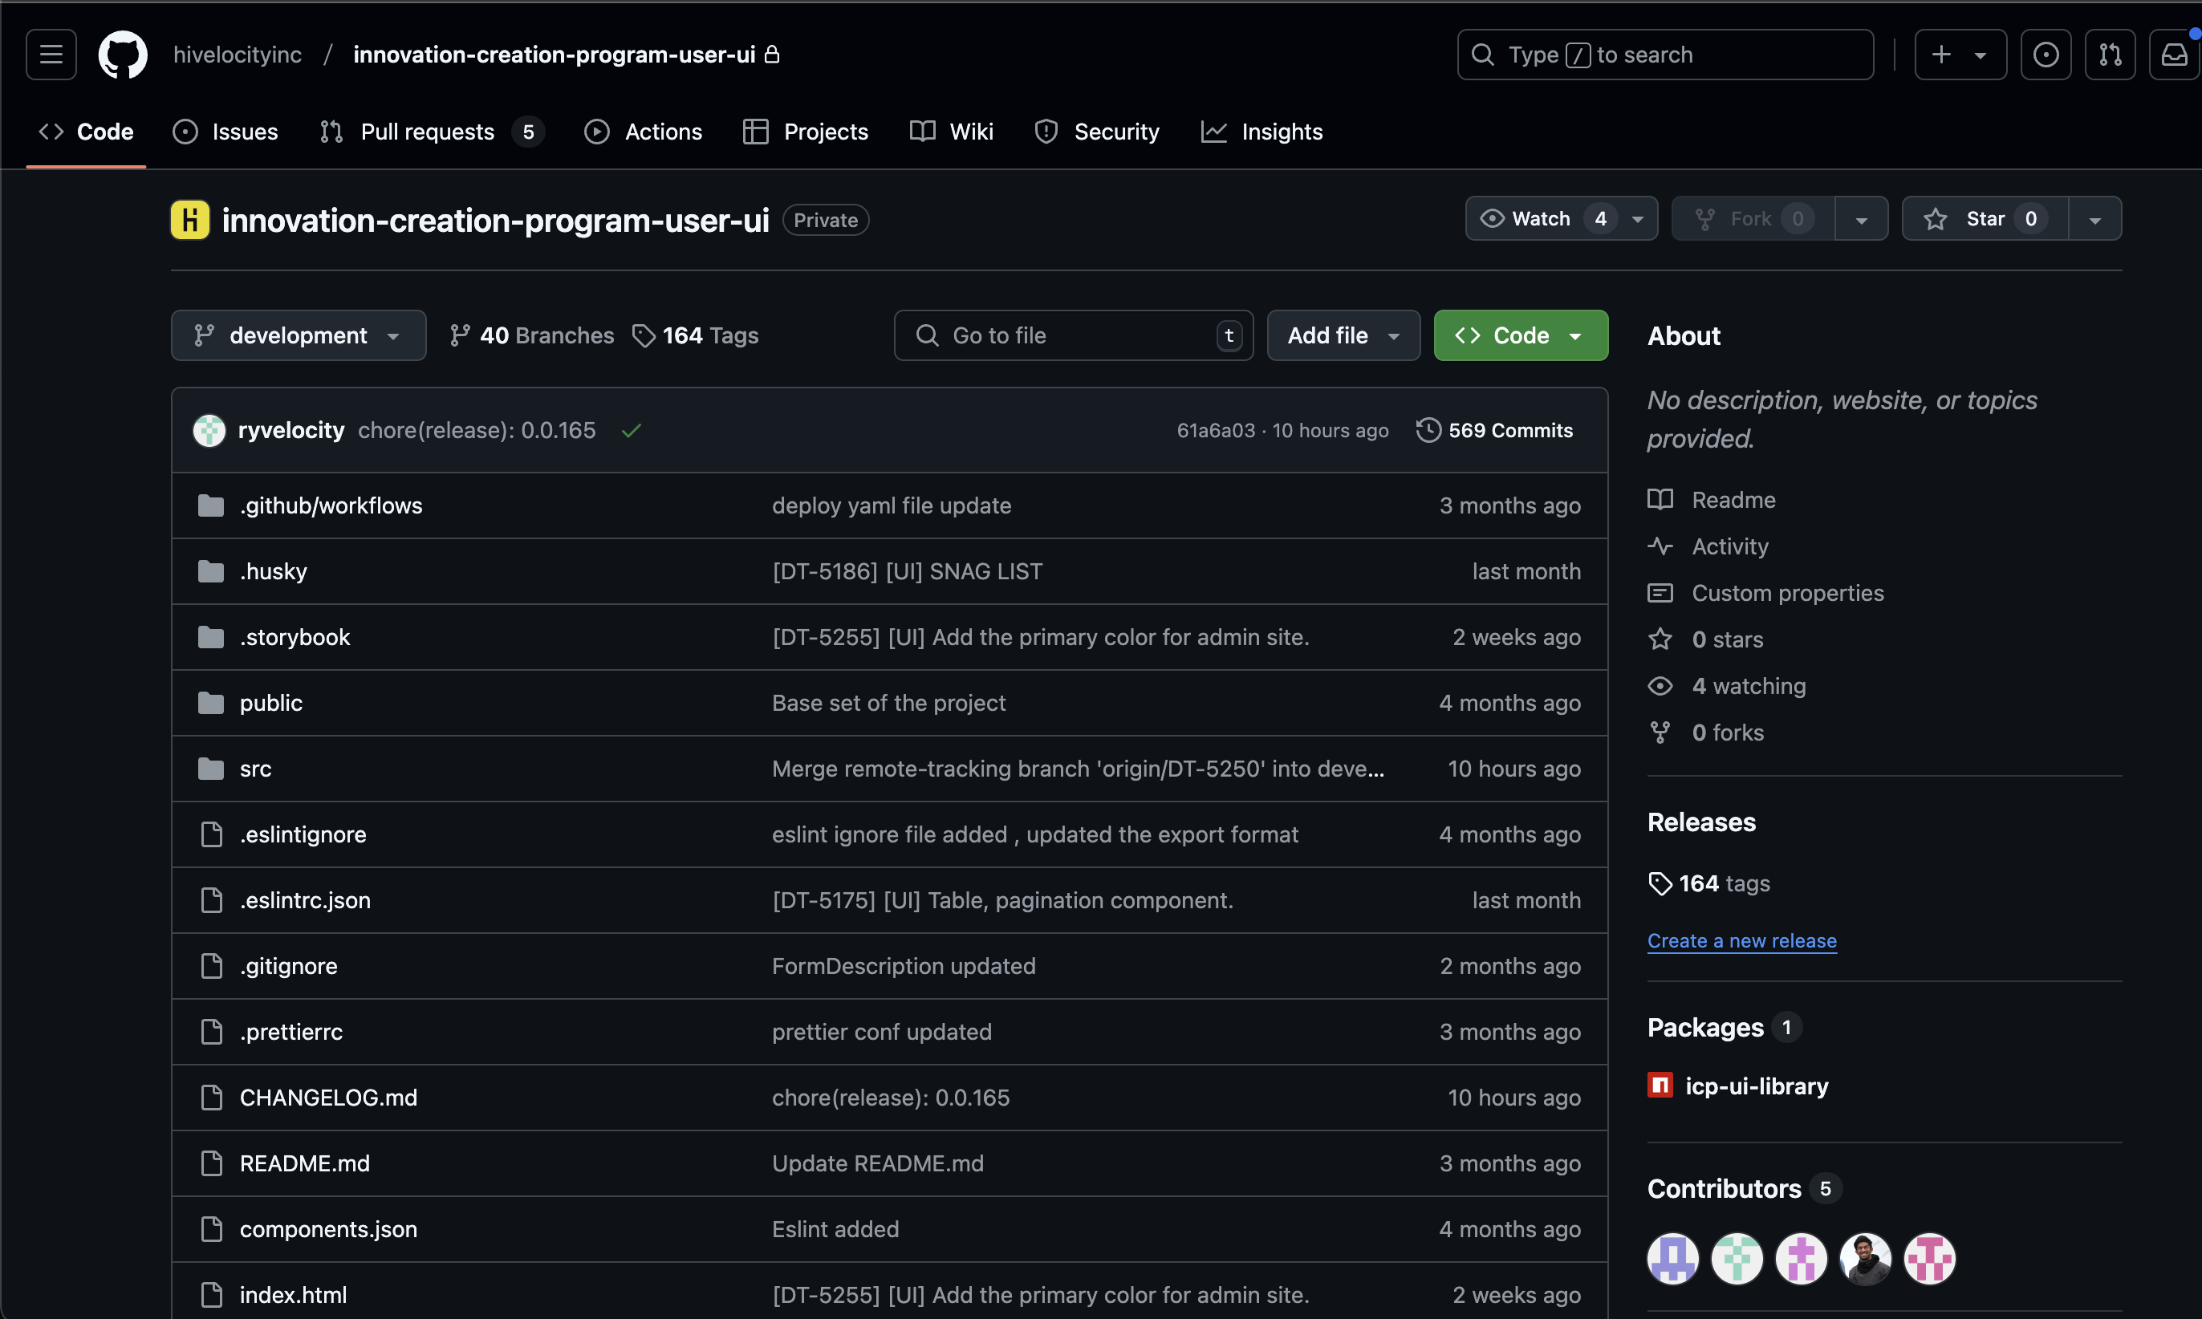Click the green verified commit checkmark
This screenshot has height=1319, width=2202.
pos(632,430)
